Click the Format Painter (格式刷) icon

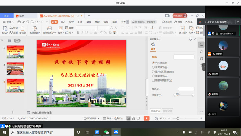pos(22,29)
